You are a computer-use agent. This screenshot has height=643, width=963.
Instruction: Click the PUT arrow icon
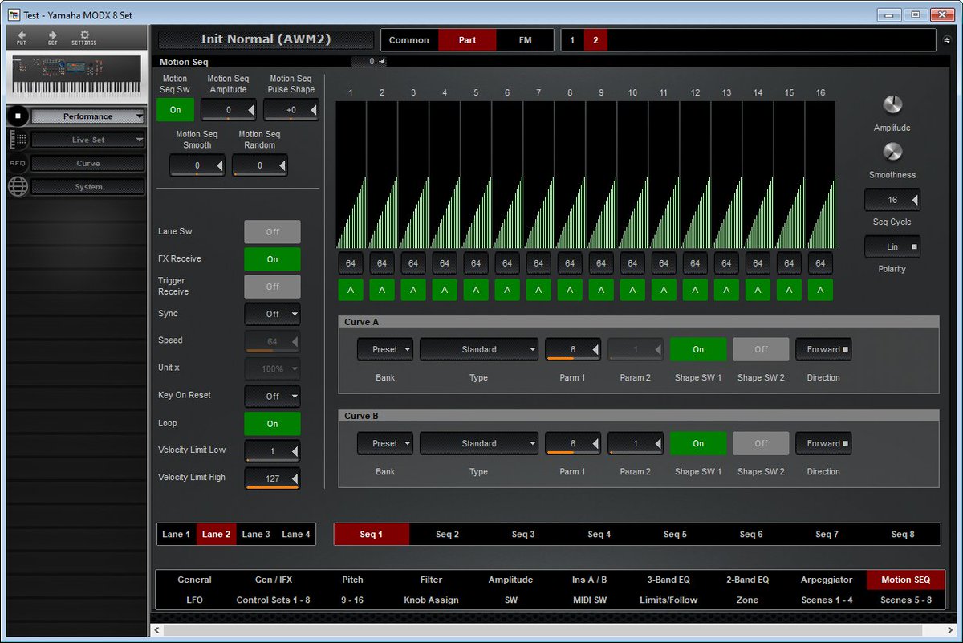(22, 35)
